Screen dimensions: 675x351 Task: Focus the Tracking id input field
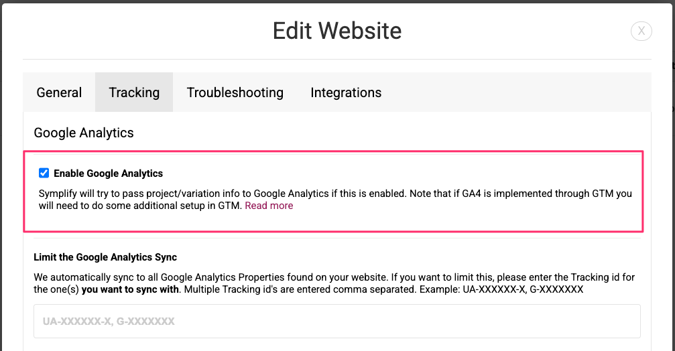tap(337, 322)
